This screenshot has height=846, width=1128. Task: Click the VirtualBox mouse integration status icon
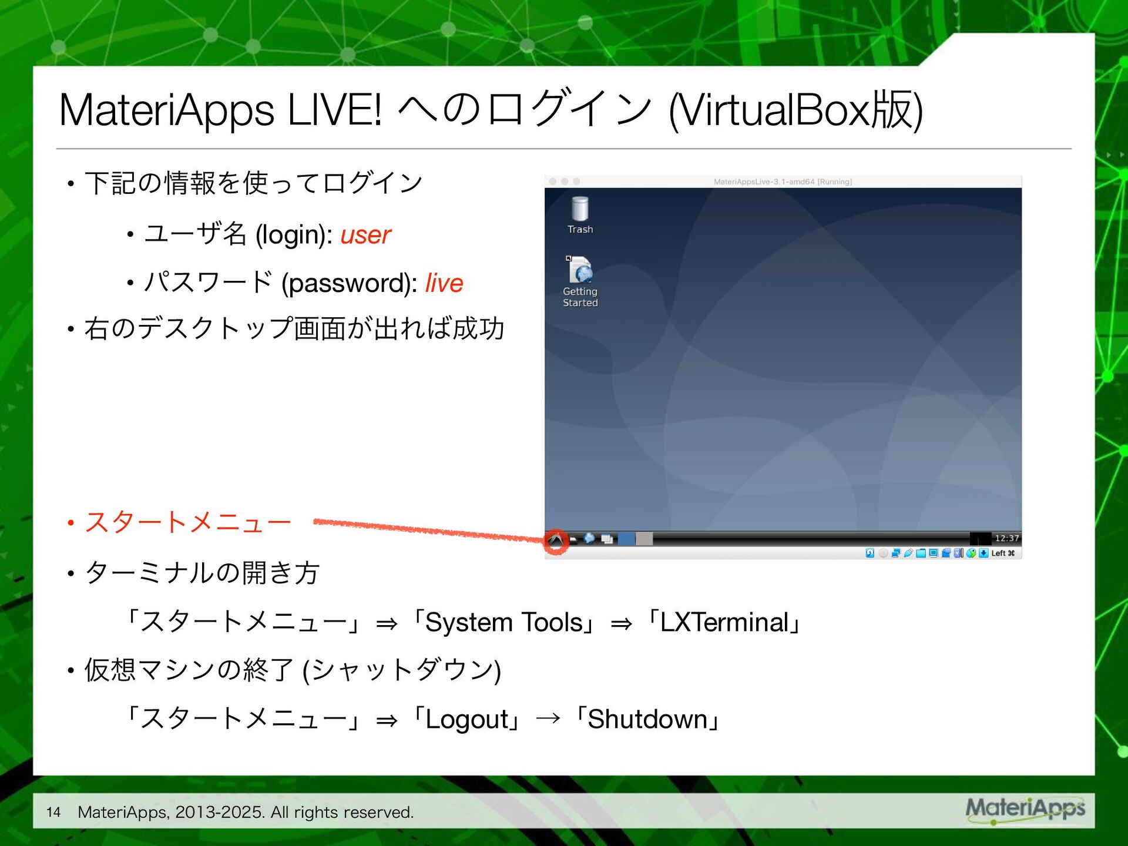tap(971, 553)
